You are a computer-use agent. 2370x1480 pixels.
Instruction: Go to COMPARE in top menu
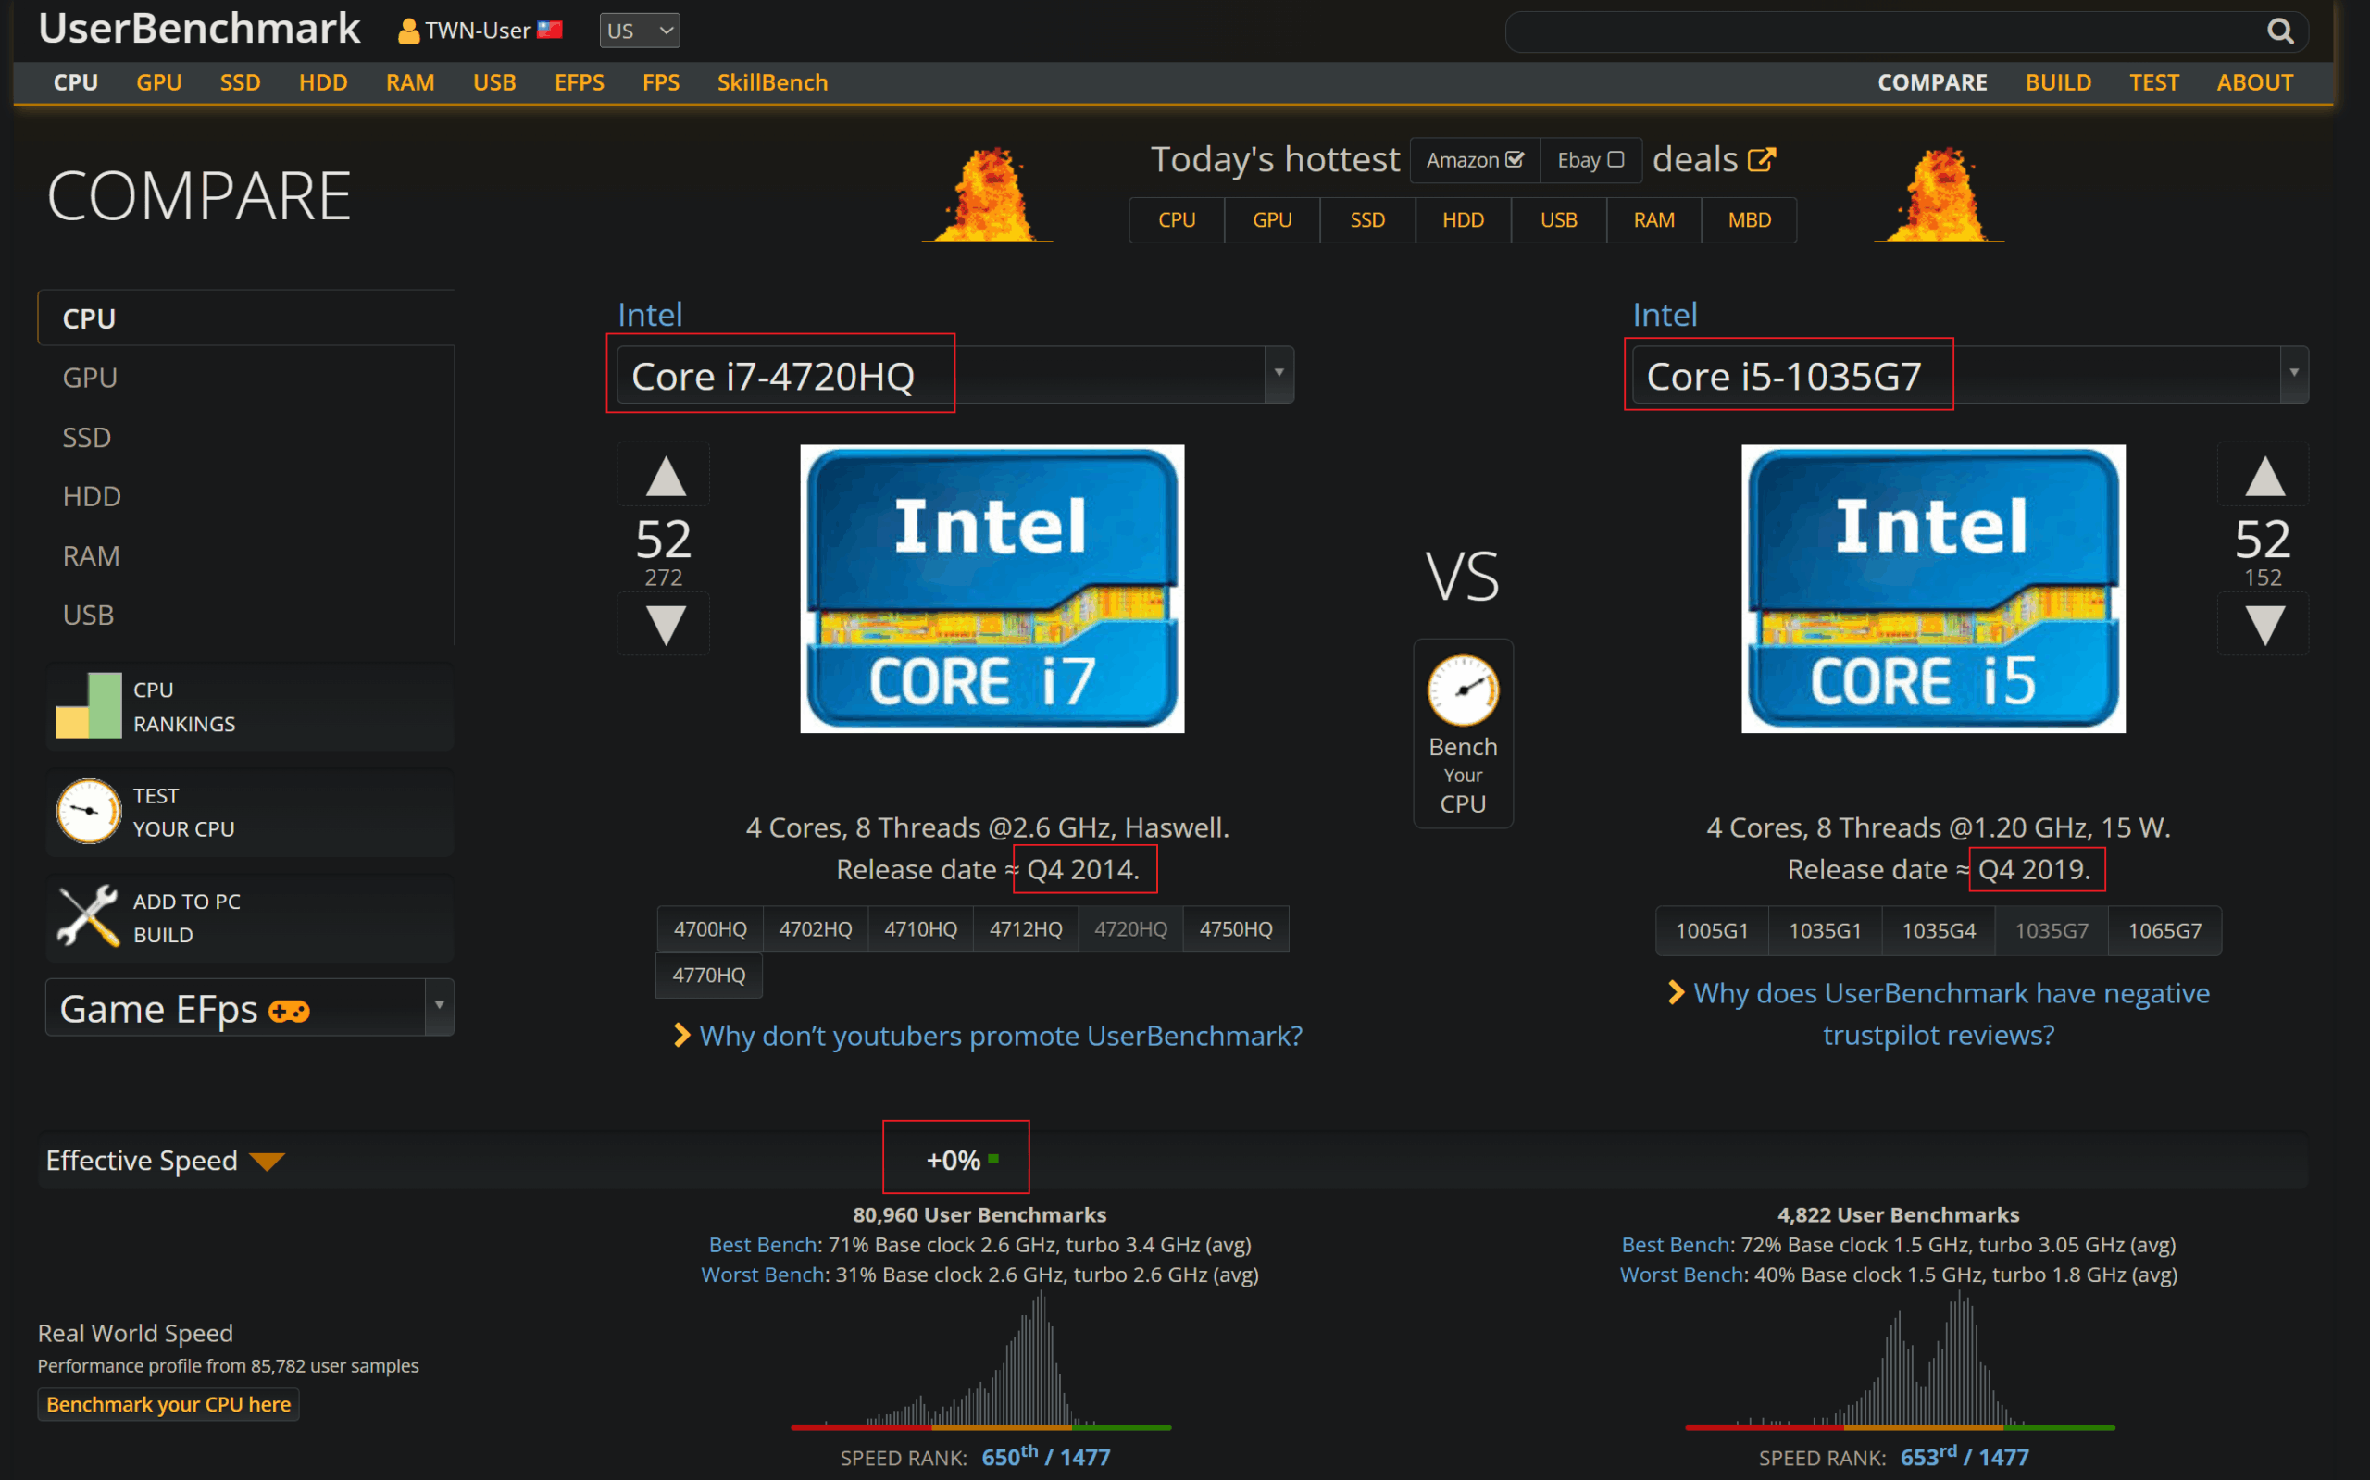pyautogui.click(x=1932, y=82)
